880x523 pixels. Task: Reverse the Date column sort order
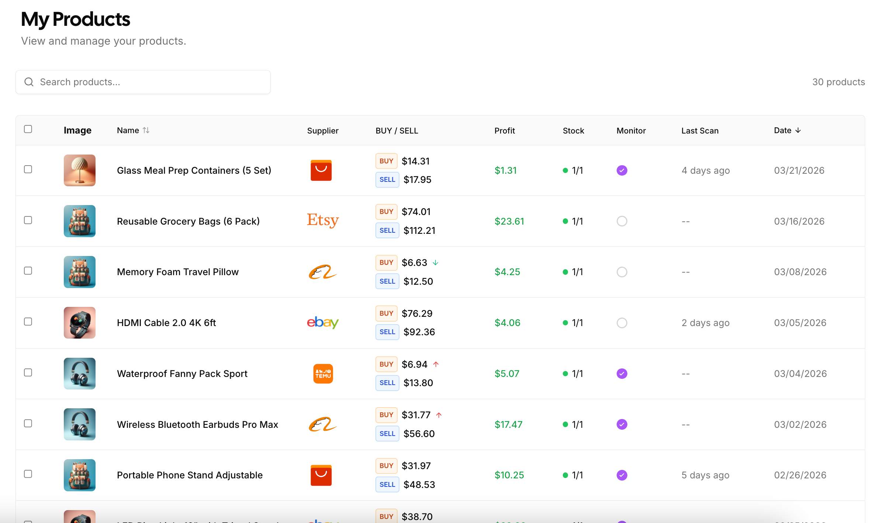[x=798, y=130]
